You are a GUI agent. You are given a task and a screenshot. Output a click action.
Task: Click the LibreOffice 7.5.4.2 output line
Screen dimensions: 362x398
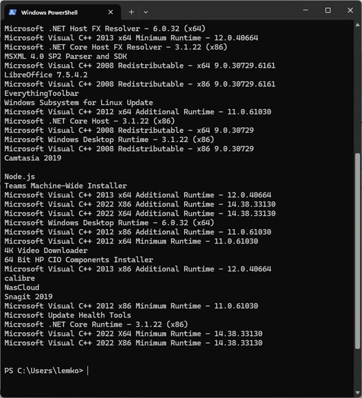pyautogui.click(x=45, y=75)
